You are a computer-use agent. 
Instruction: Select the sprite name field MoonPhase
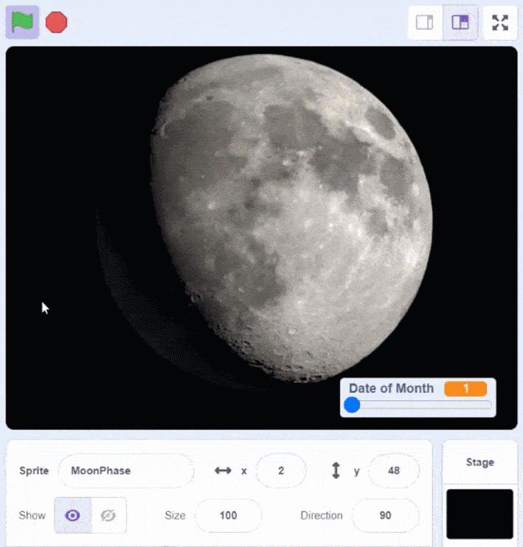pyautogui.click(x=125, y=470)
